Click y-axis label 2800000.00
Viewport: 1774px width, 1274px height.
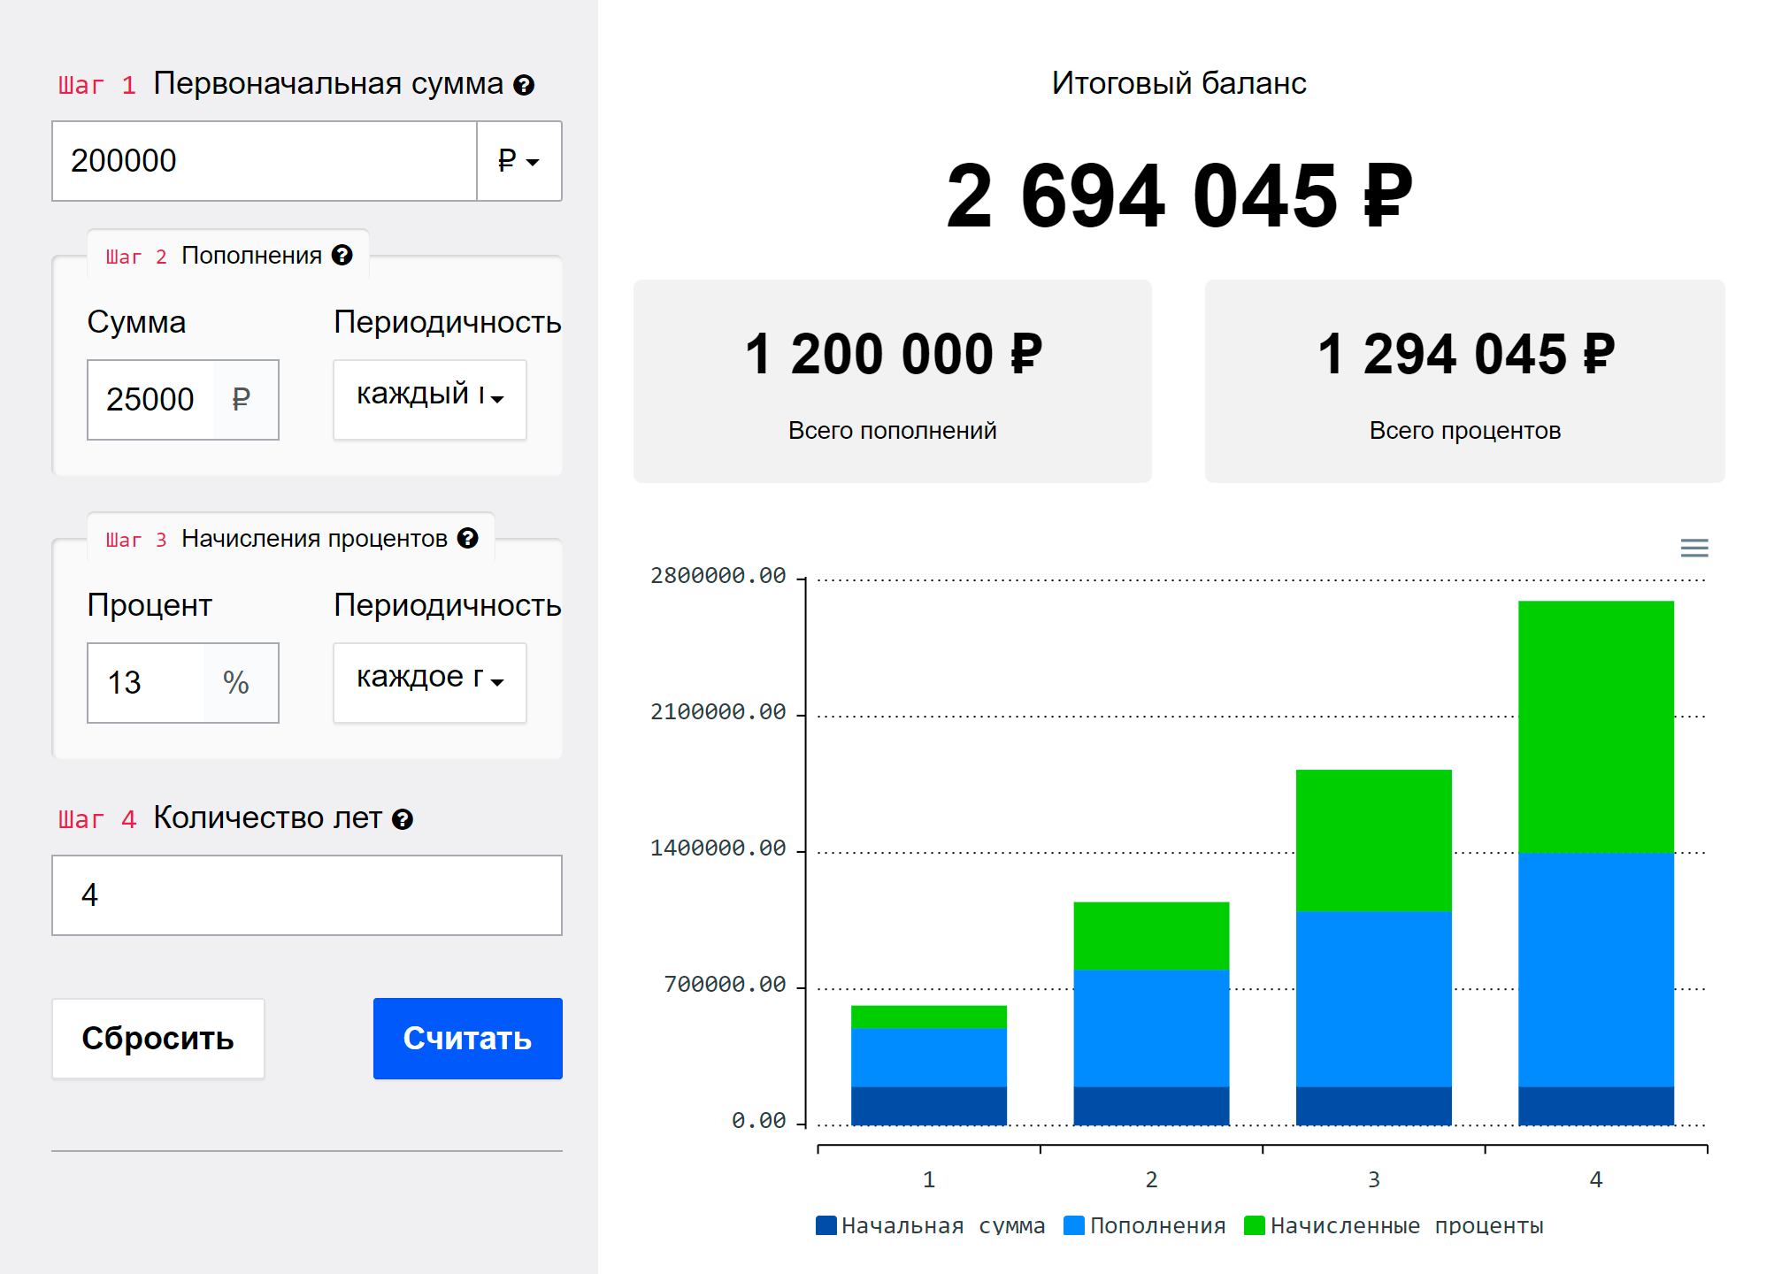(x=718, y=576)
